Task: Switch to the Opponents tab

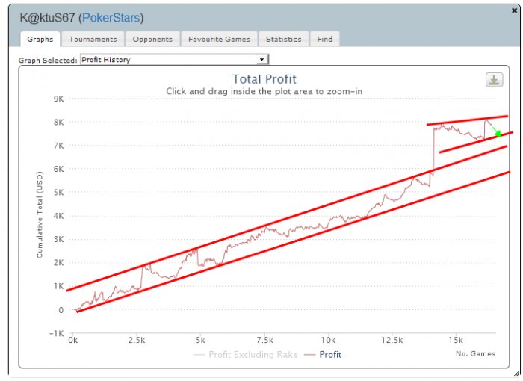Action: click(x=152, y=39)
